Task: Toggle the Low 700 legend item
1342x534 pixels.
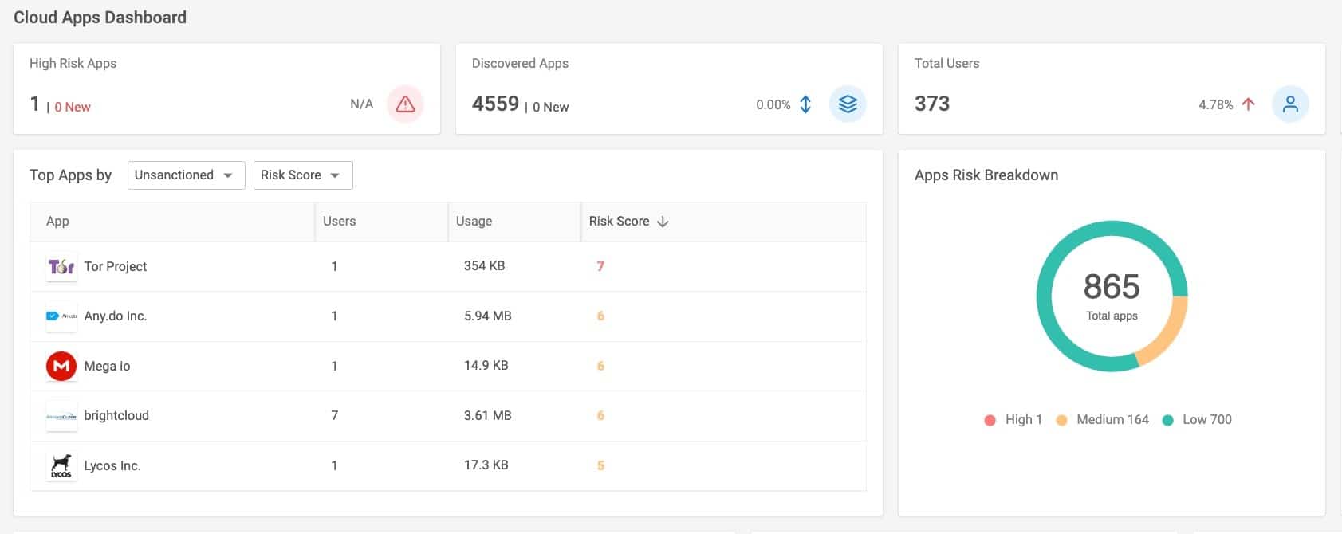Action: click(x=1197, y=420)
